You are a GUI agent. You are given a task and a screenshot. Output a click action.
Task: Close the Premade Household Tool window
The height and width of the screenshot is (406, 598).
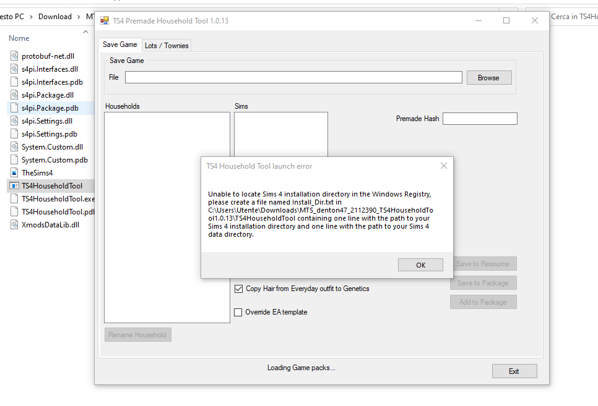pos(535,20)
